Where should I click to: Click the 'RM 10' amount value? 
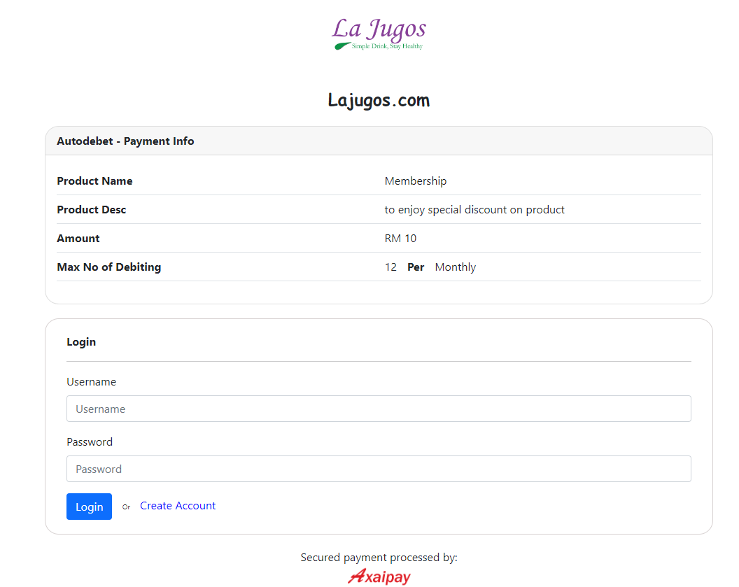(400, 239)
